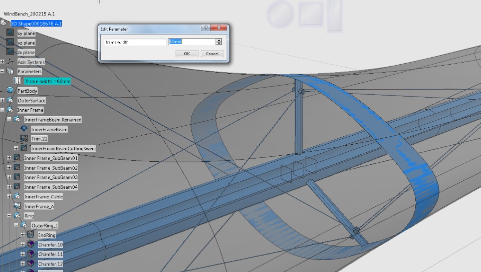Collapse the Ring node
This screenshot has height=272, width=481.
9,215
